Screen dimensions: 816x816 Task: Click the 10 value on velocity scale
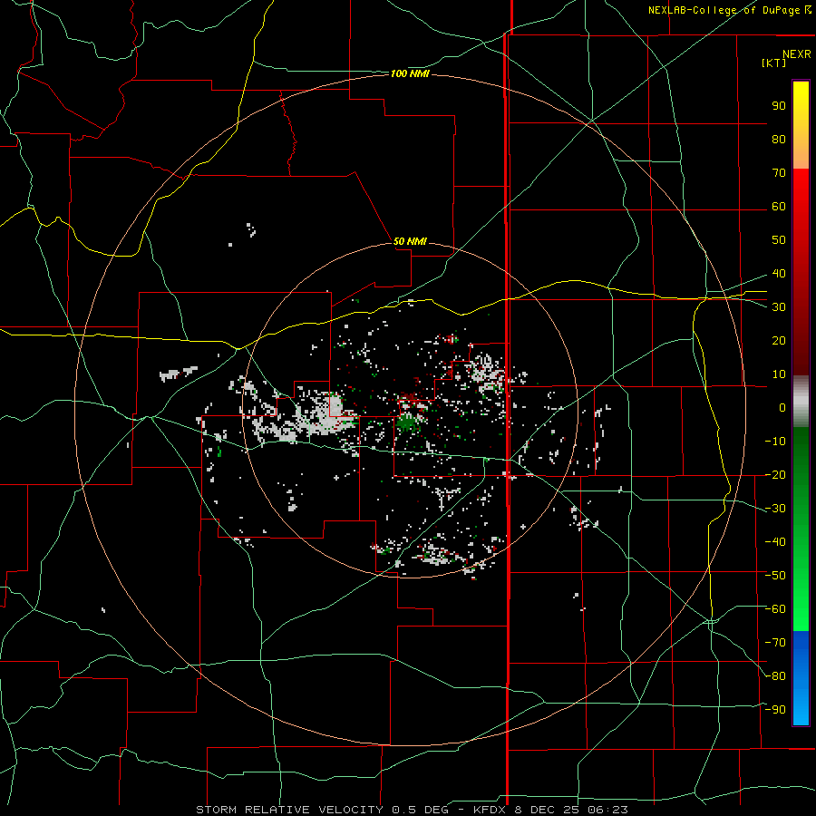point(779,374)
